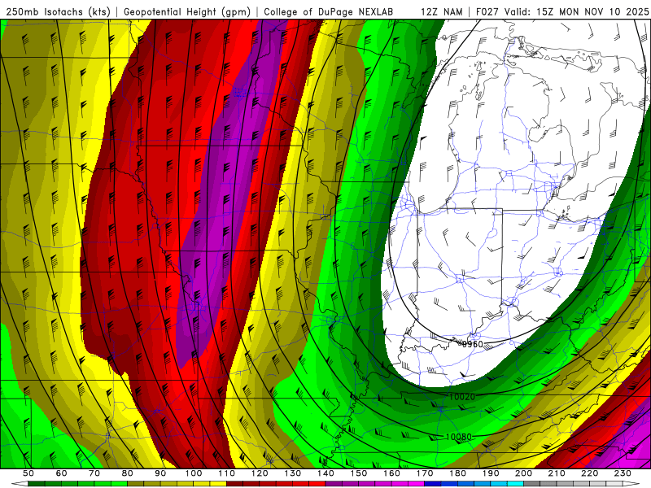Click the olive swatch starting at 80
651x488 pixels.
135,483
